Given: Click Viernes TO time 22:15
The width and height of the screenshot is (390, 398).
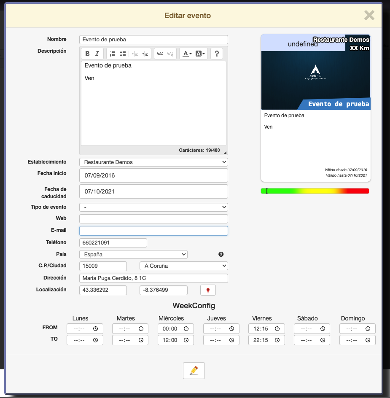Looking at the screenshot, I should pos(261,340).
